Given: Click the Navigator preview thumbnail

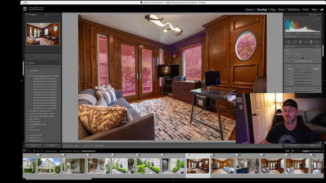Looking at the screenshot, I should 43,34.
